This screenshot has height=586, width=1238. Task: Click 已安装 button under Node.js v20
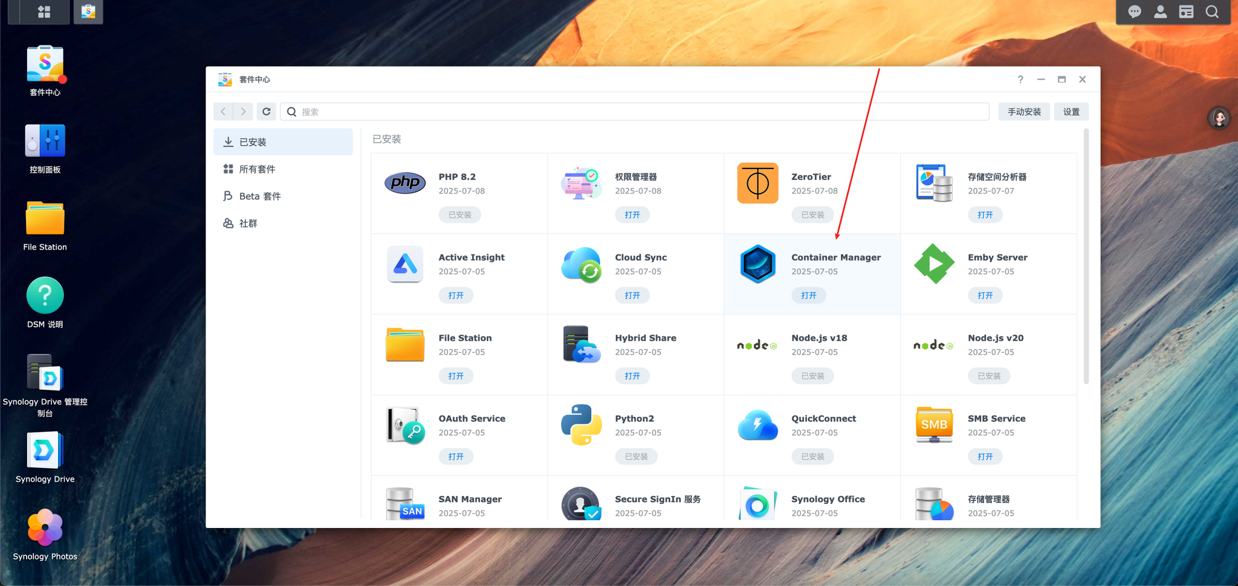coord(989,376)
